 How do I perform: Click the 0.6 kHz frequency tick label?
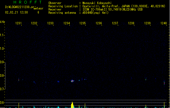pos(2,103)
